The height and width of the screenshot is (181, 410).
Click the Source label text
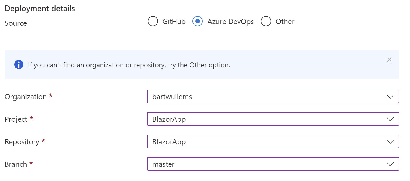[x=16, y=23]
